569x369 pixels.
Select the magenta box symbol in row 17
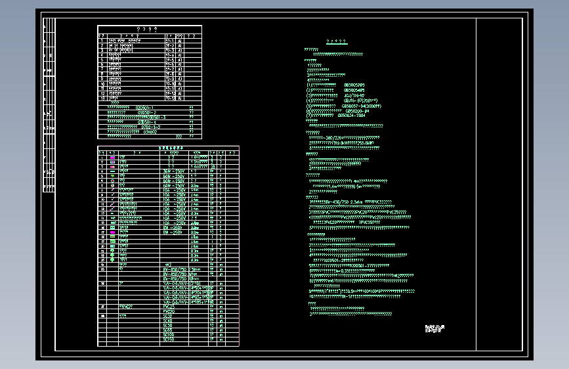112,232
